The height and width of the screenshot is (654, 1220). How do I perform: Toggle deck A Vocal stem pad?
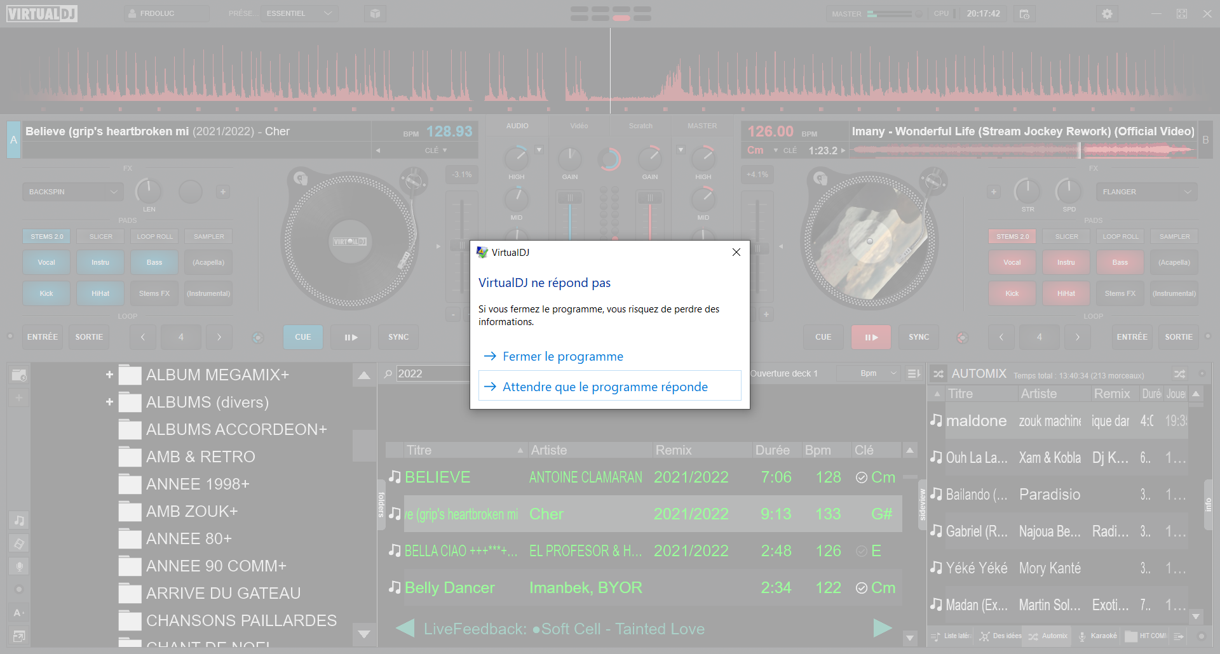pos(46,262)
